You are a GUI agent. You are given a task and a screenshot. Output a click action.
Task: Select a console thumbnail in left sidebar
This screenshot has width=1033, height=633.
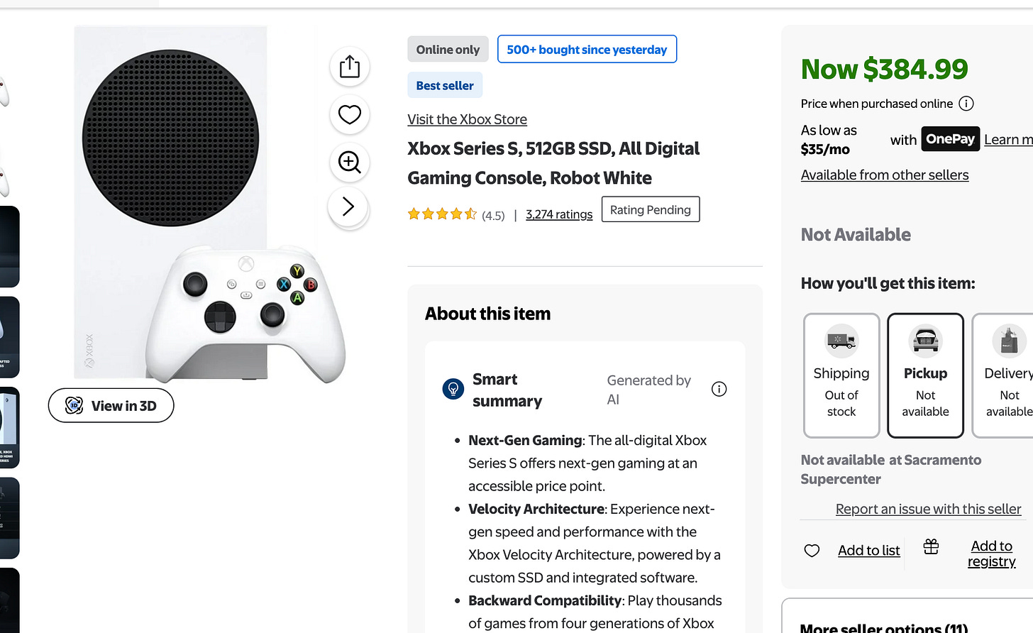pyautogui.click(x=9, y=428)
